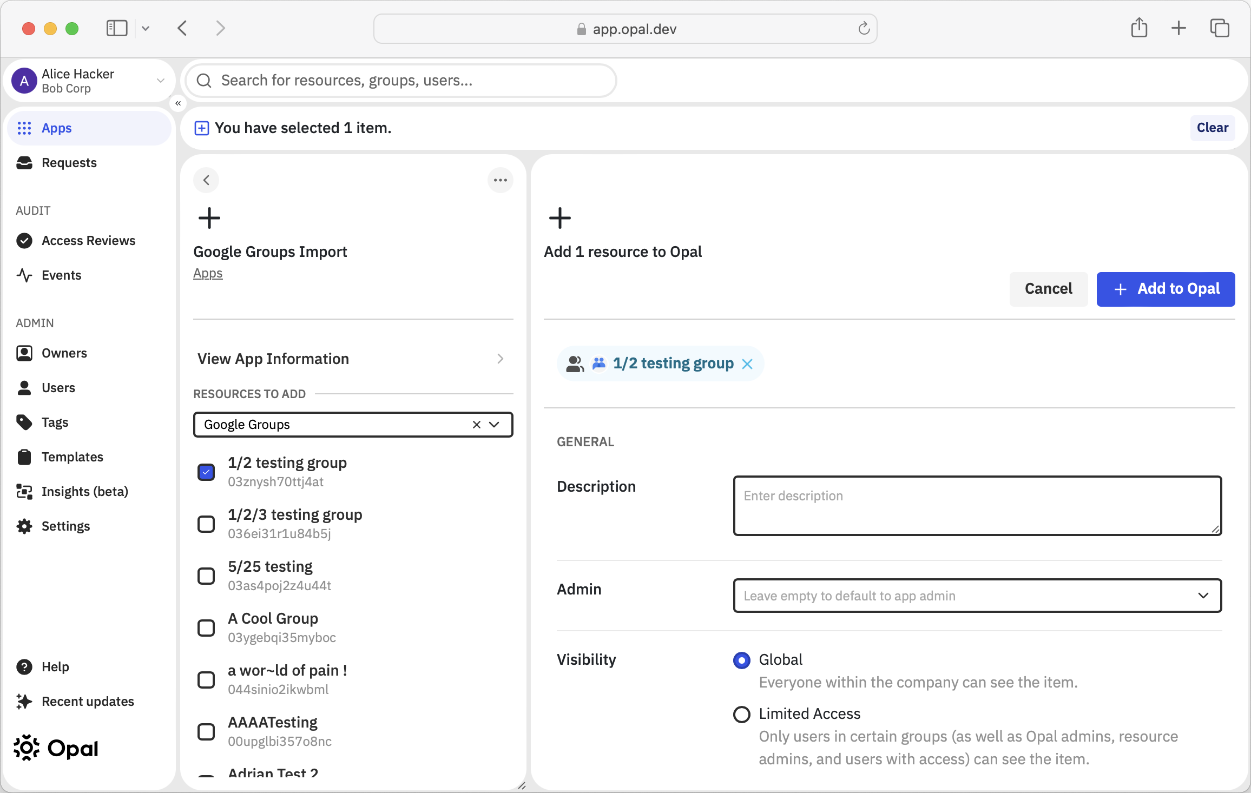Click the '1/2/3 testing group' name
1251x793 pixels.
point(295,514)
